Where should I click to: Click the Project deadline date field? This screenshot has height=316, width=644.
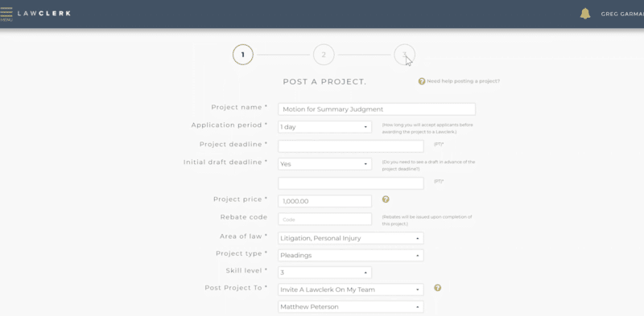351,146
